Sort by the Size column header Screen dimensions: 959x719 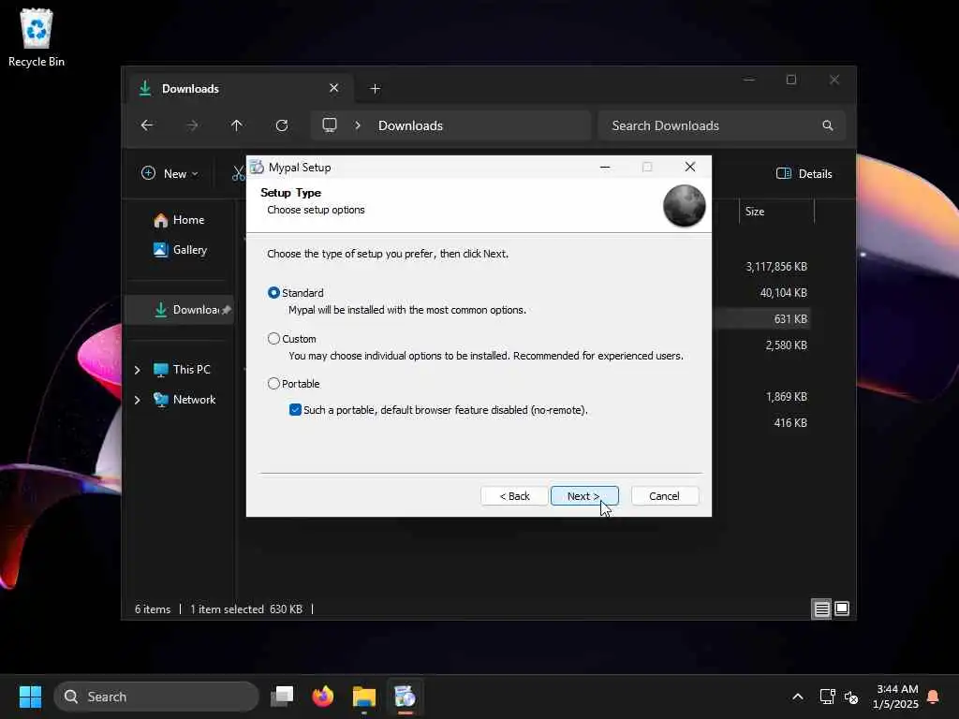click(775, 212)
